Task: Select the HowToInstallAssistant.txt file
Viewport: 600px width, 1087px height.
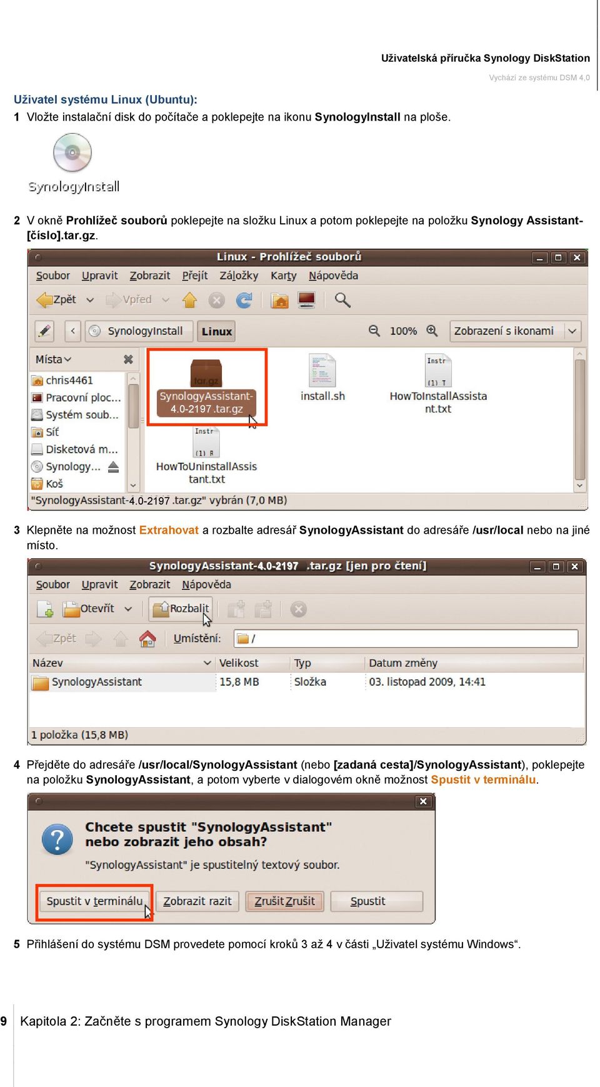Action: [x=438, y=384]
